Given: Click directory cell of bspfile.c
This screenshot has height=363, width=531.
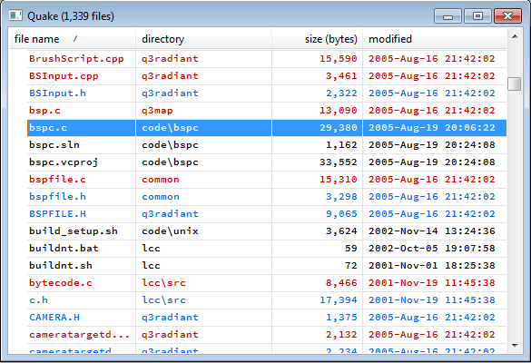Looking at the screenshot, I should pyautogui.click(x=161, y=180).
